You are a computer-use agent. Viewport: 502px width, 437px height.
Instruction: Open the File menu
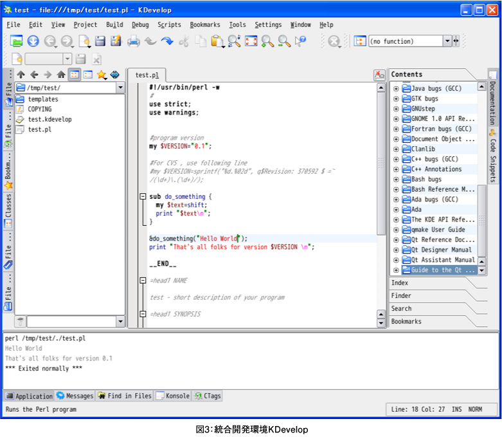[13, 24]
